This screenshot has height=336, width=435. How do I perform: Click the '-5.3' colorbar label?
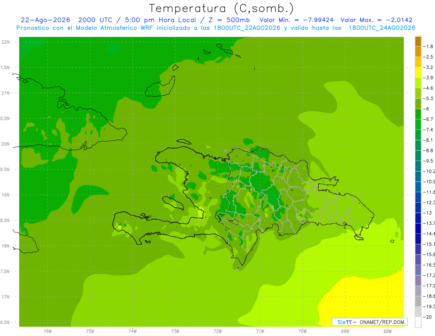[x=428, y=99]
